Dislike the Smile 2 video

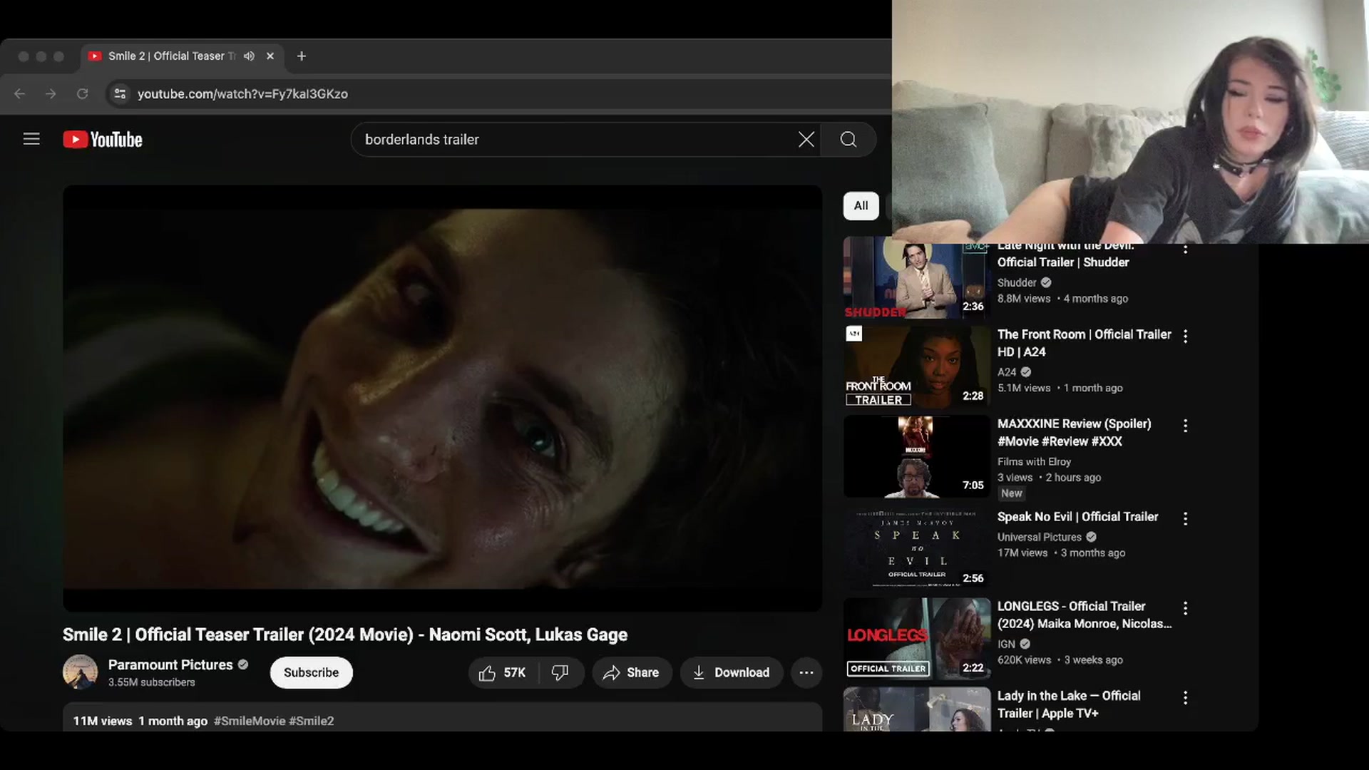coord(560,672)
